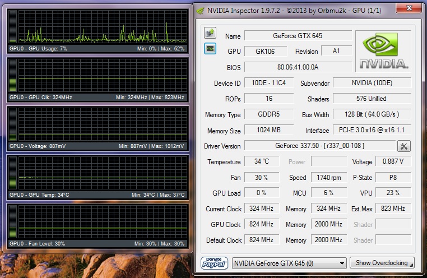Select the BIOS field 80.06.41.00.0A
Viewport: 427px width, 278px height.
[x=298, y=67]
